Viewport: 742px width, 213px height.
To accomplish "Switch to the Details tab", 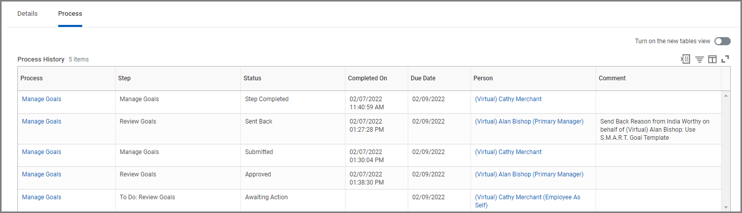I will click(x=28, y=14).
